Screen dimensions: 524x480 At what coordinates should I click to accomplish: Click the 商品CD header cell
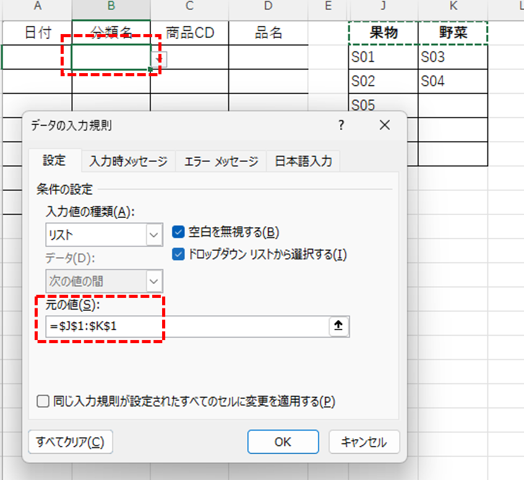189,33
